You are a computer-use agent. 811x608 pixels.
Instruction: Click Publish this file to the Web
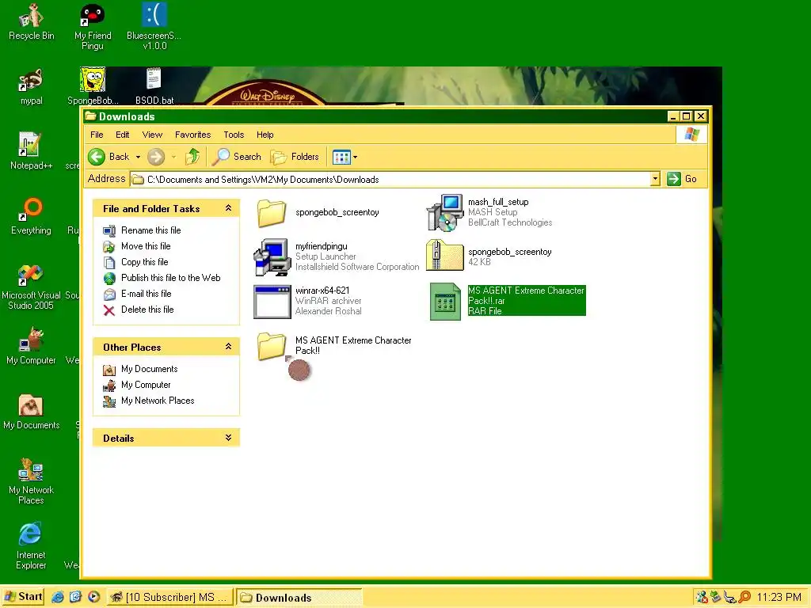click(x=162, y=278)
